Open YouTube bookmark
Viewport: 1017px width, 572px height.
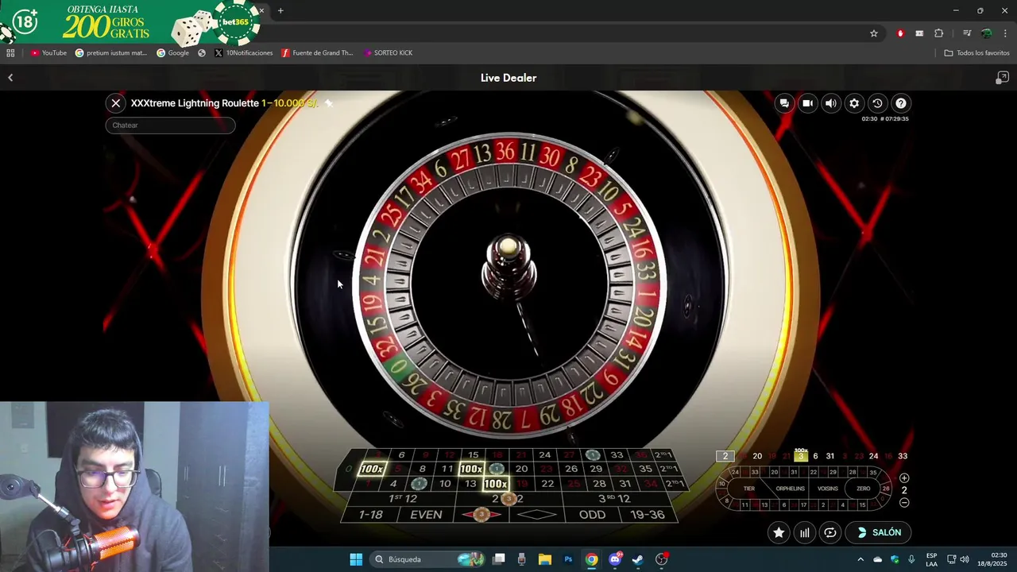click(x=48, y=53)
